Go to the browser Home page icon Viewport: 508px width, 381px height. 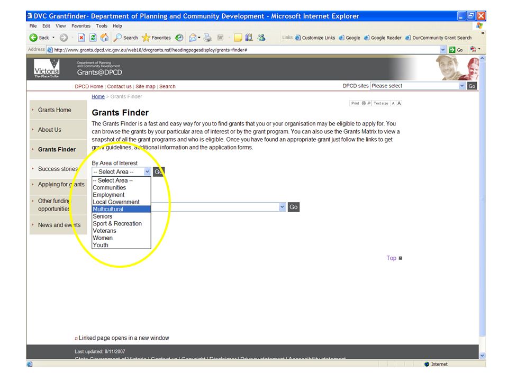coord(104,38)
